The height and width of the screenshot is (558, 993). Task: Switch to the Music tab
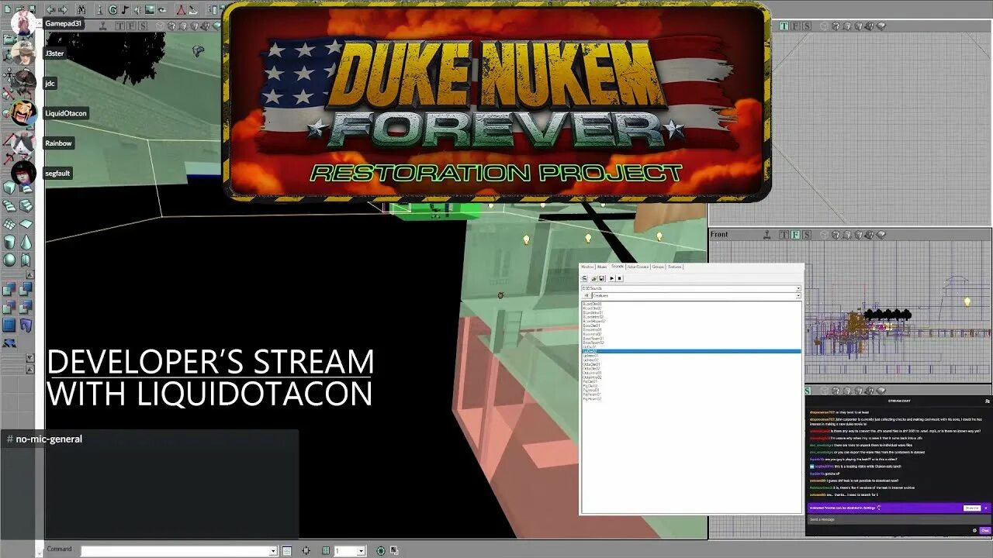(x=602, y=267)
